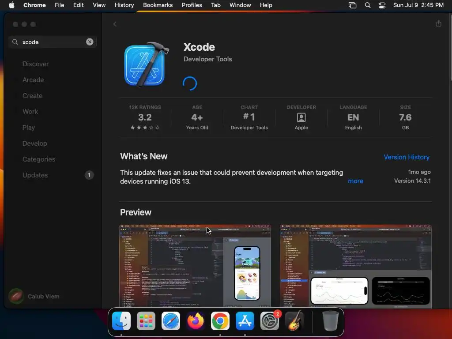Select Discover in the sidebar

pyautogui.click(x=35, y=64)
